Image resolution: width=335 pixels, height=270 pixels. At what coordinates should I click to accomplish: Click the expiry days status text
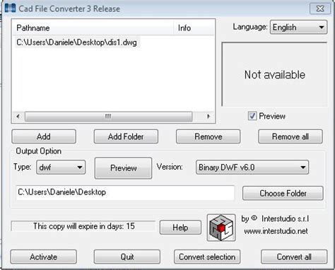pyautogui.click(x=83, y=226)
